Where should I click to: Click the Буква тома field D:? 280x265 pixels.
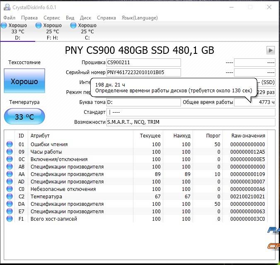pos(144,102)
